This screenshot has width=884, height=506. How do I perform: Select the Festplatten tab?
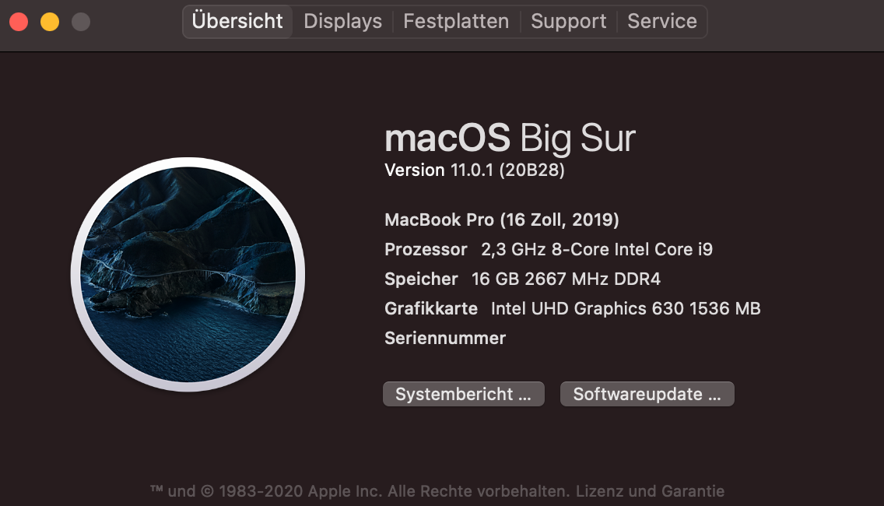tap(456, 22)
